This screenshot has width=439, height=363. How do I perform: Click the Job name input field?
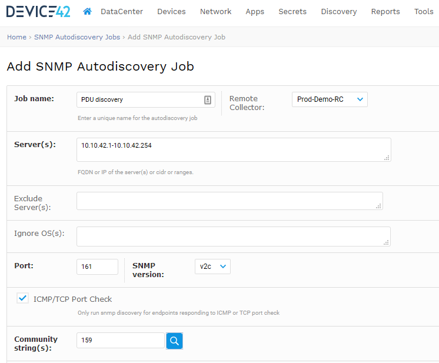point(145,99)
